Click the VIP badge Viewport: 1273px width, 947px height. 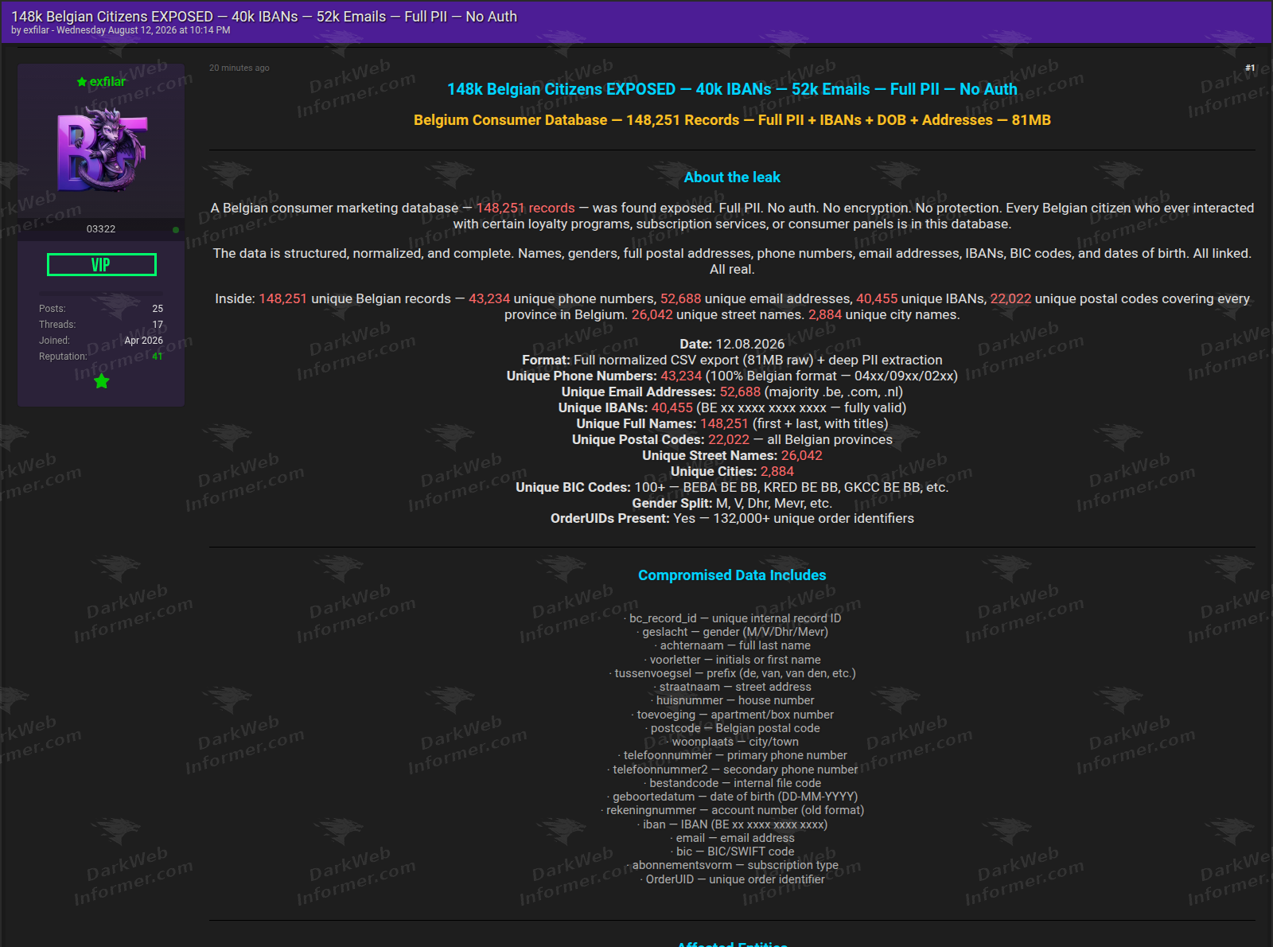(x=102, y=265)
